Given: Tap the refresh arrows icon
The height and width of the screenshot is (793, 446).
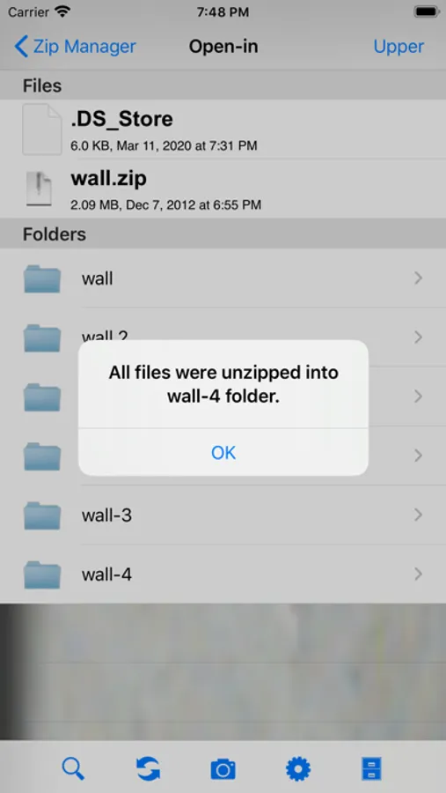Looking at the screenshot, I should (148, 768).
